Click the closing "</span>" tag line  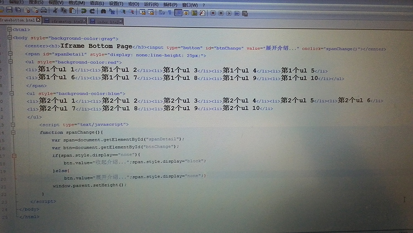point(36,86)
